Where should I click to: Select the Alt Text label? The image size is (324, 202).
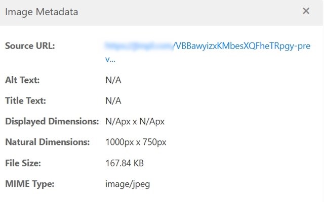22,80
